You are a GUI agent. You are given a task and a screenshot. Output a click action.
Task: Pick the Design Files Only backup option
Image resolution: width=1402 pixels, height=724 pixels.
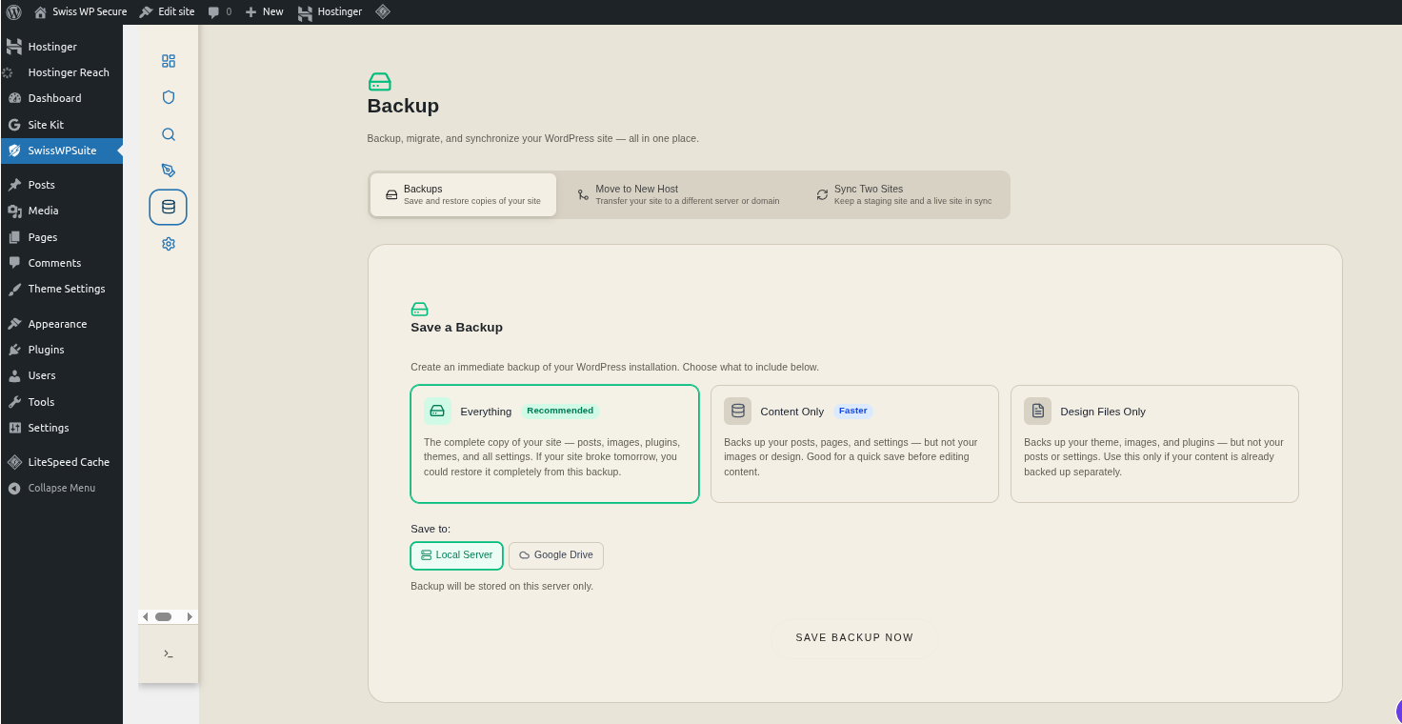1154,443
